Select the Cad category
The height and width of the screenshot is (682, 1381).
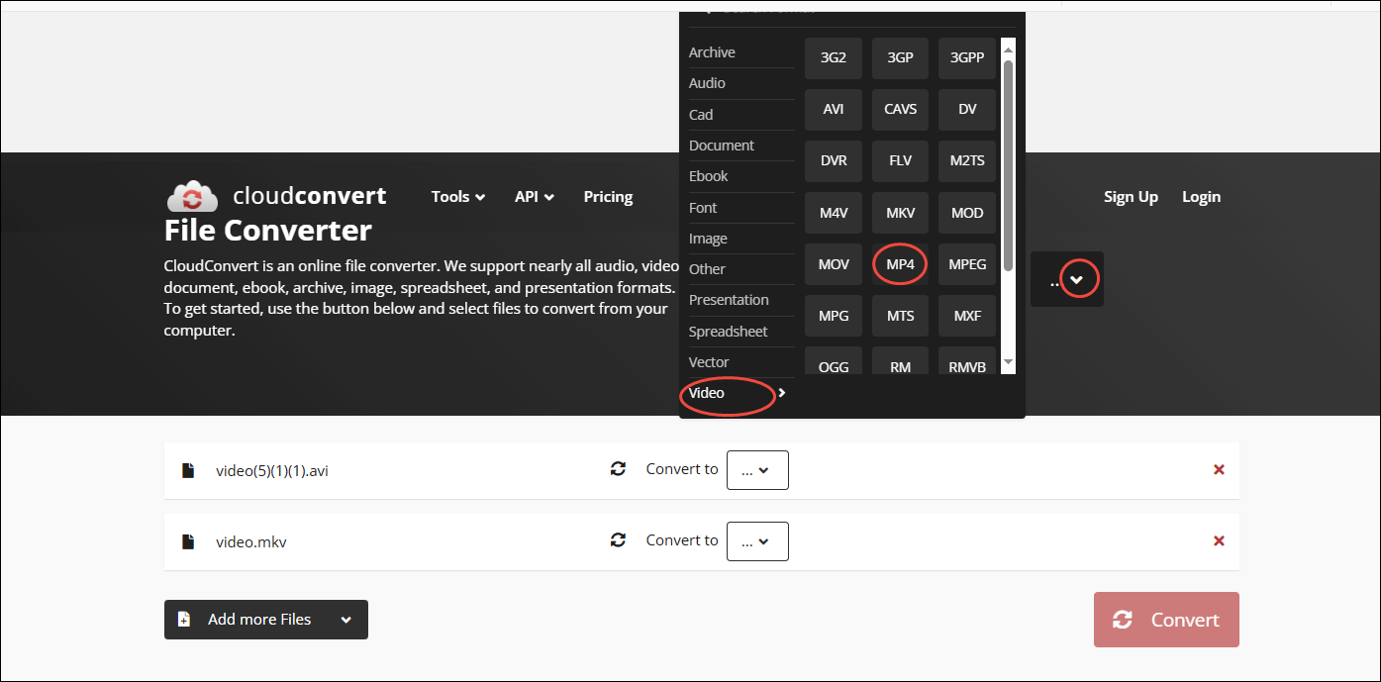(x=741, y=115)
